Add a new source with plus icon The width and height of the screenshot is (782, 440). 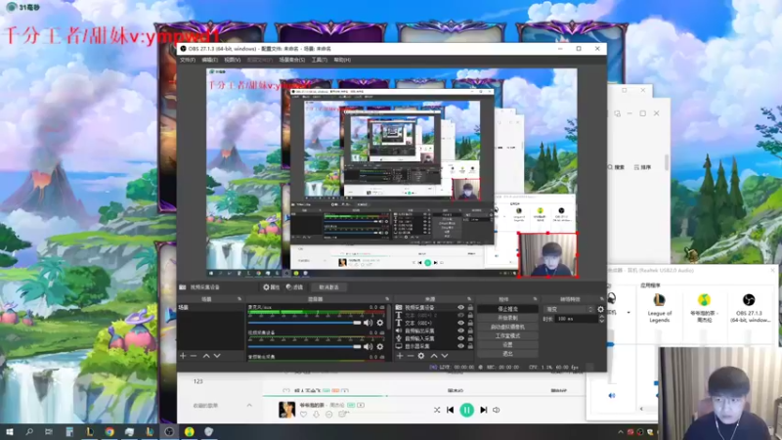point(400,356)
